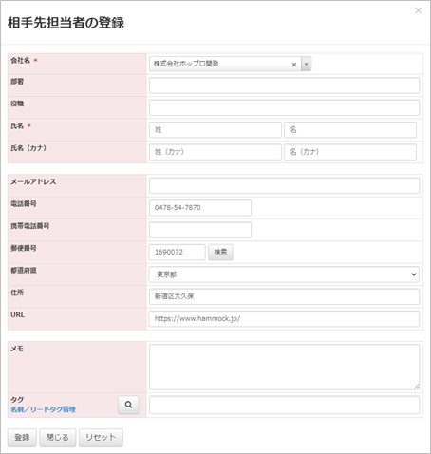Focus the 携帯電話番号 input field
This screenshot has width=431, height=454.
pos(200,230)
